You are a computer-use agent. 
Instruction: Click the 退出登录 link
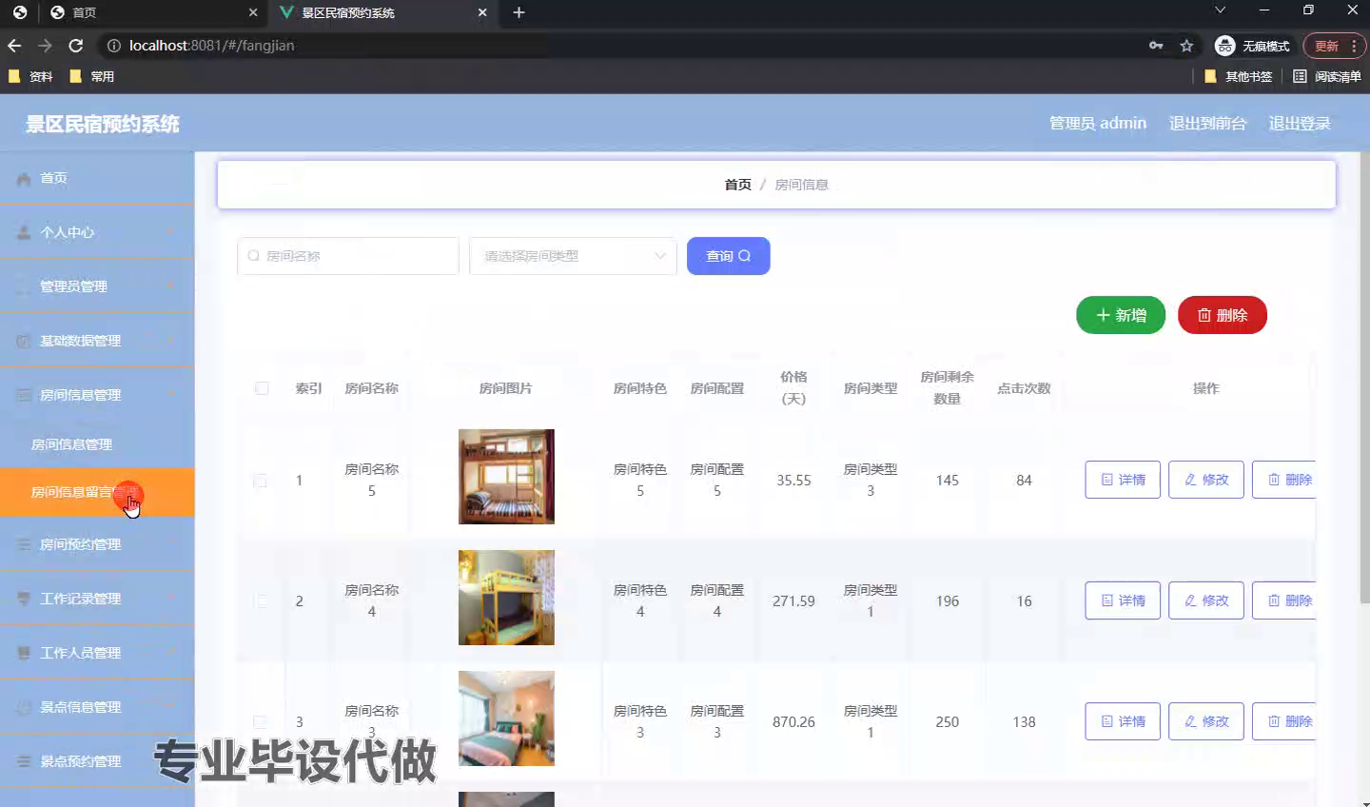pos(1300,123)
